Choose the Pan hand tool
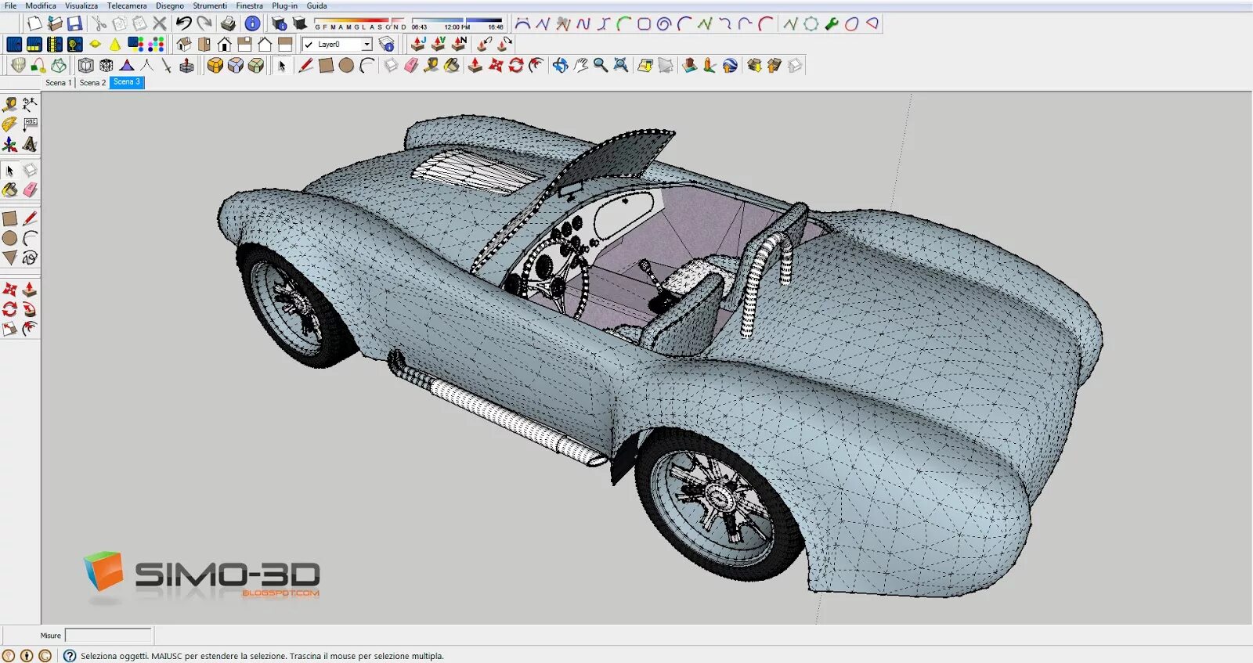Image resolution: width=1253 pixels, height=663 pixels. [x=580, y=66]
